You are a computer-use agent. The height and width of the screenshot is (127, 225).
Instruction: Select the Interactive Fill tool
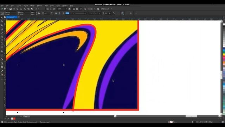[2, 75]
